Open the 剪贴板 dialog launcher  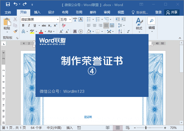(x=17, y=38)
